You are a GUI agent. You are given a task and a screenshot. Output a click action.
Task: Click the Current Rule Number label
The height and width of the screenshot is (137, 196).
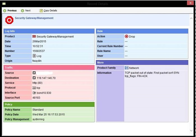point(110,46)
